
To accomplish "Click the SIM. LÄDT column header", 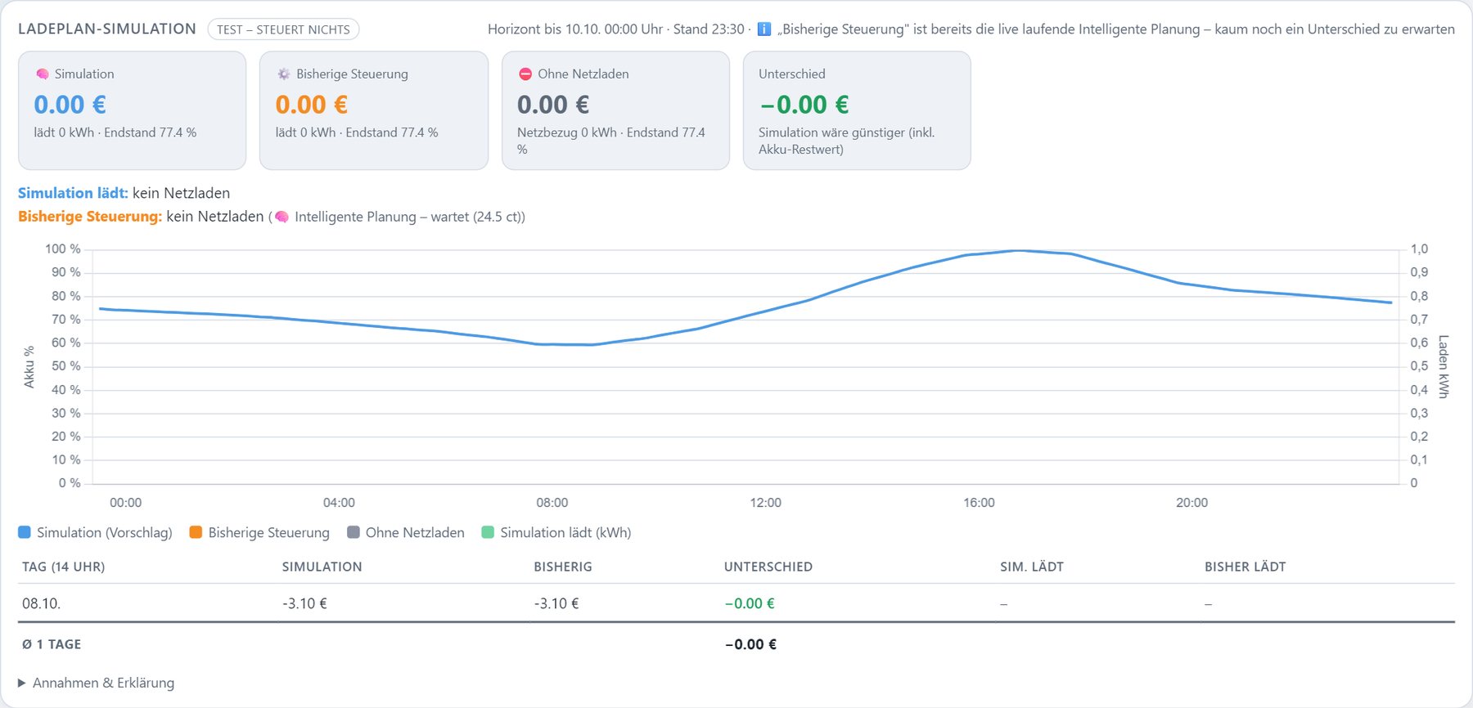I will 1032,567.
